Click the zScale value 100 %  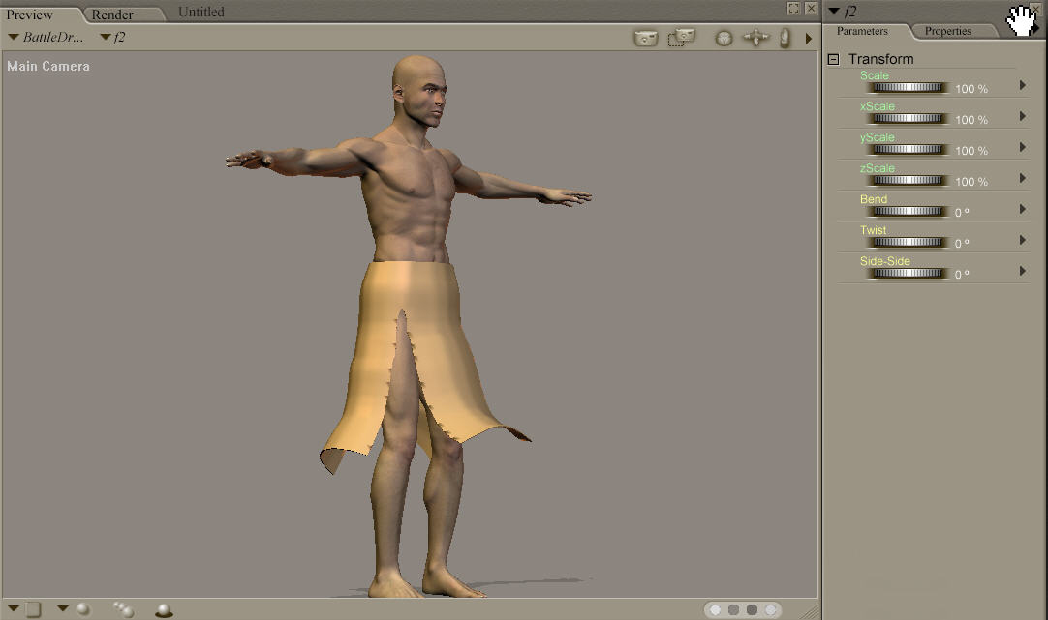971,182
